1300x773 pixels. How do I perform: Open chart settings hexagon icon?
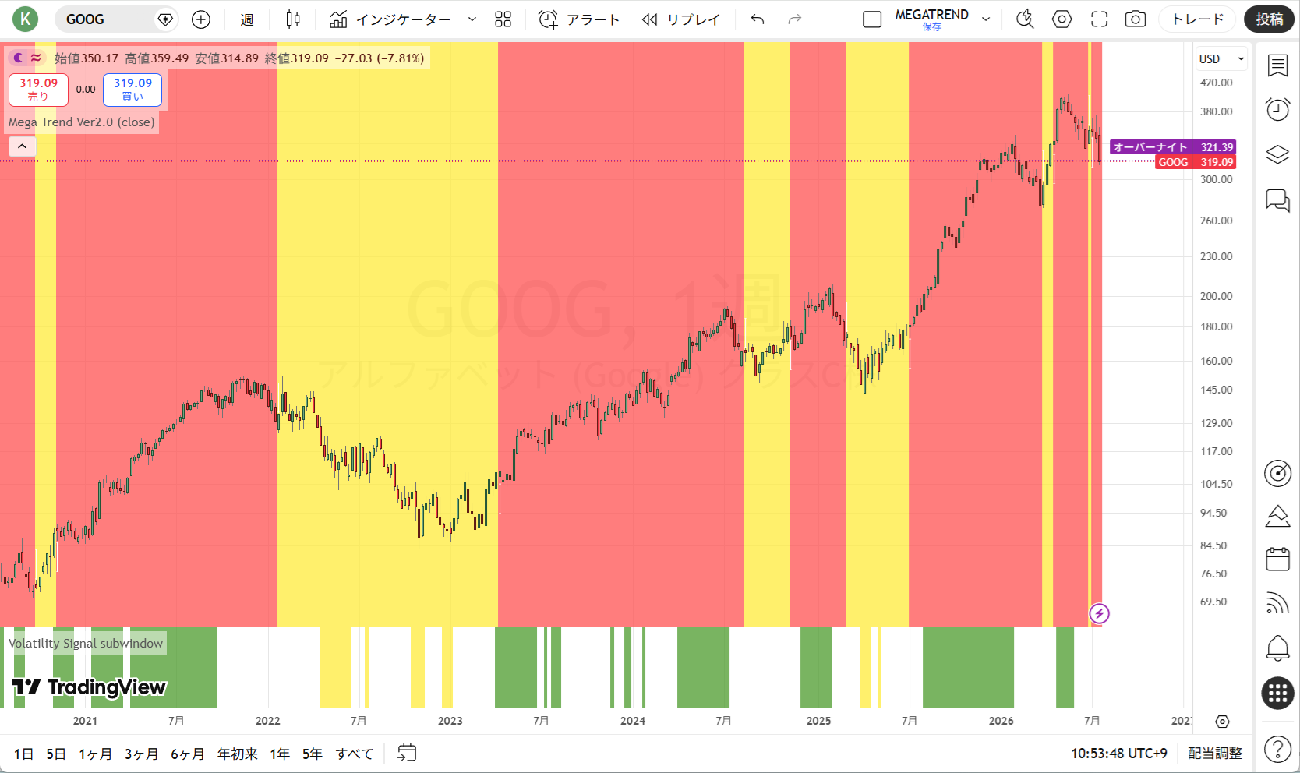(x=1062, y=19)
